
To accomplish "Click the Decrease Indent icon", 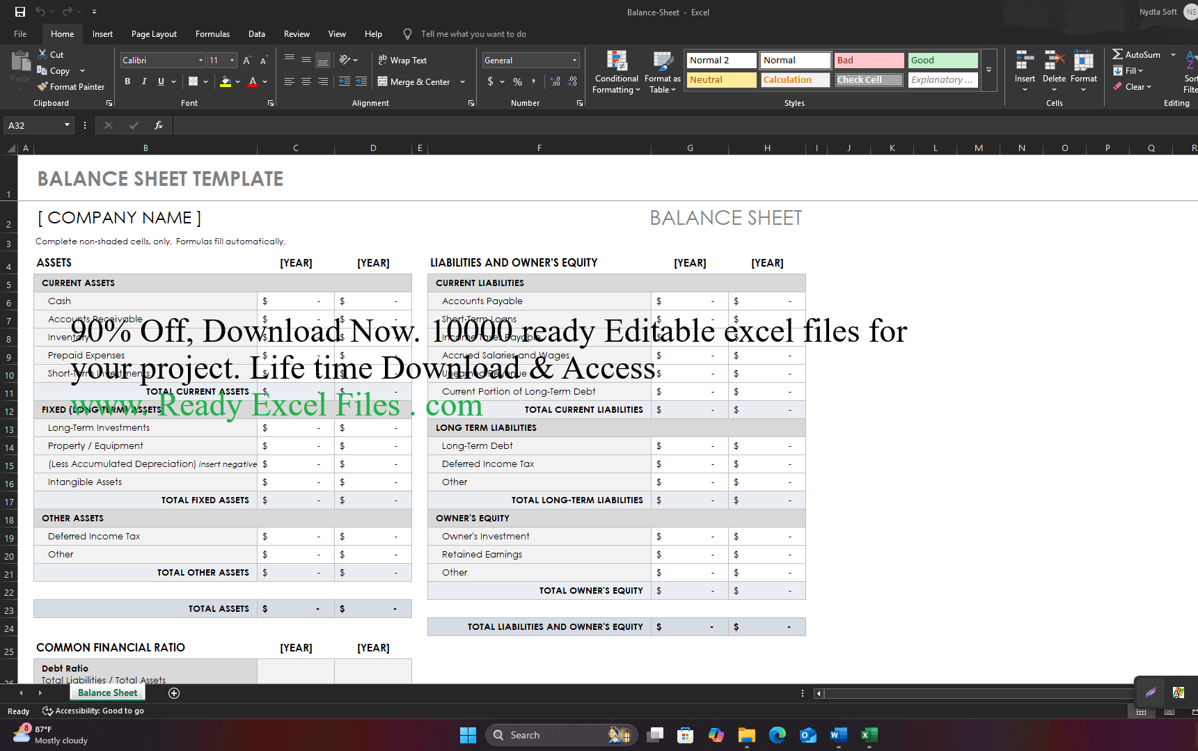I will pyautogui.click(x=345, y=81).
